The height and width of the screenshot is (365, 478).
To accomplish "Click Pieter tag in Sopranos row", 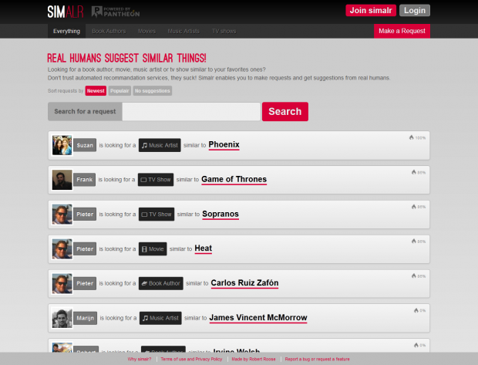I will point(85,215).
